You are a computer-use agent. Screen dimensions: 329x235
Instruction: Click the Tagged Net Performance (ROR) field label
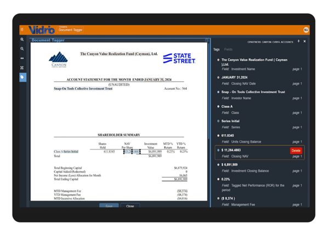click(253, 188)
